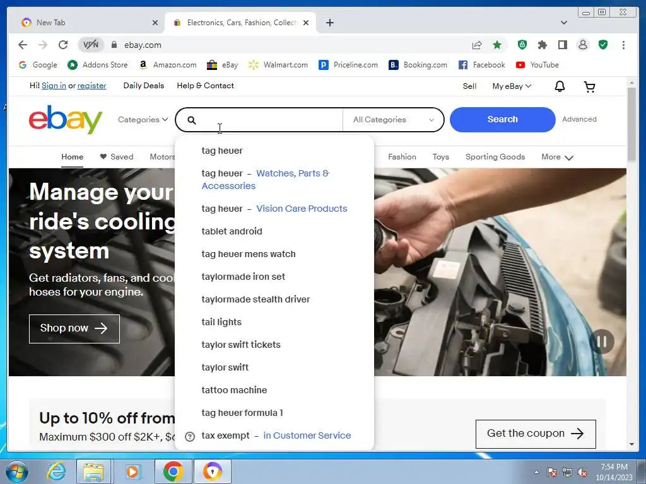Click the Sell link
This screenshot has height=484, width=646.
tap(469, 86)
